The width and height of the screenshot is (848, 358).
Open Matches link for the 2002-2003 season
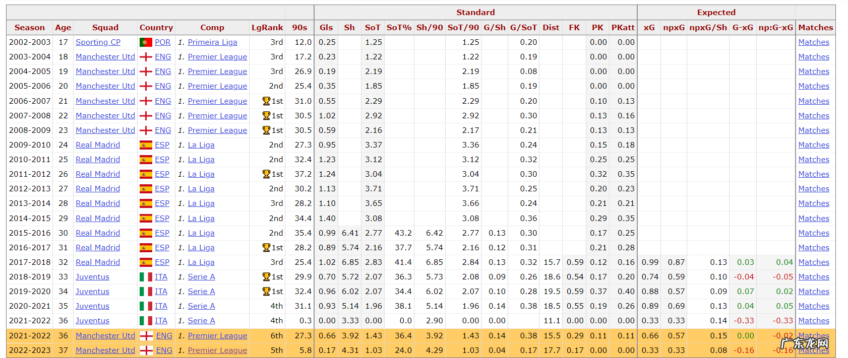coord(813,42)
